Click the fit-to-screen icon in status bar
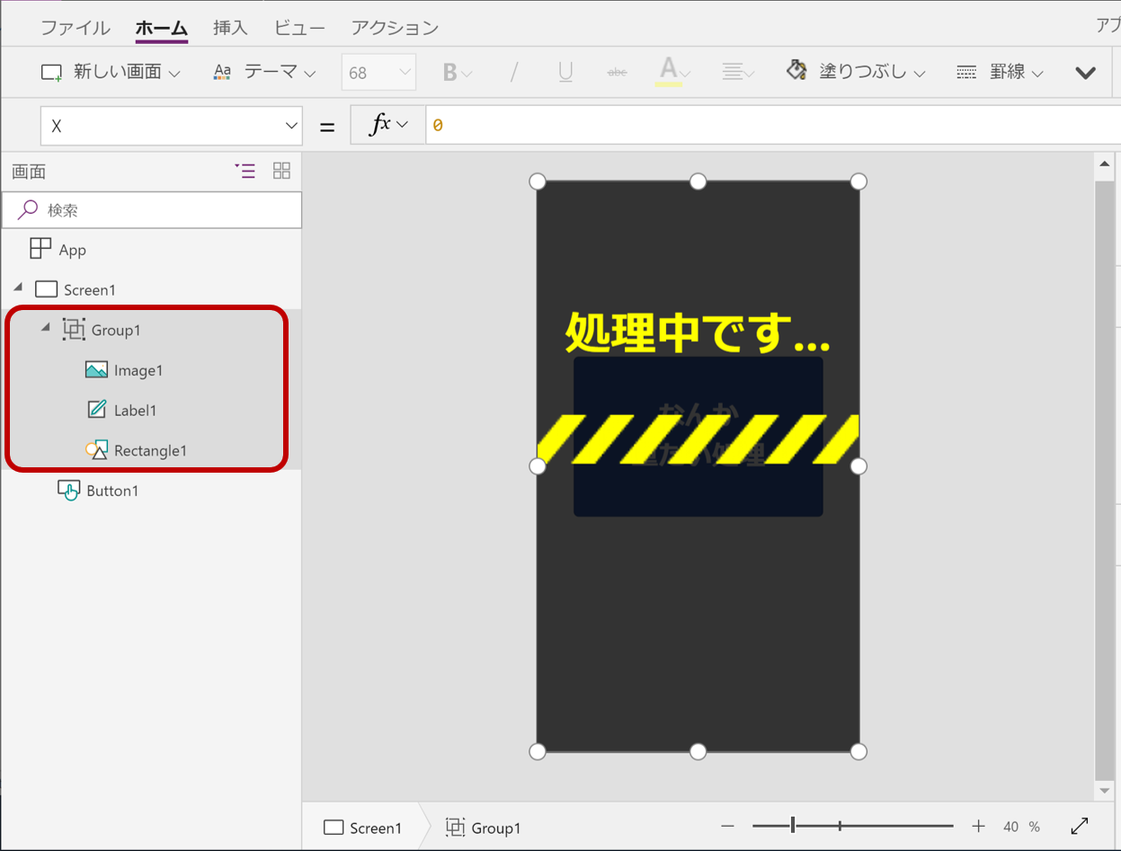 pyautogui.click(x=1079, y=825)
